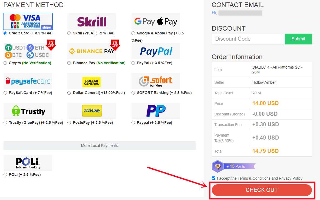320x200 pixels.
Task: Click the USDT ETH BTC crypto logo
Action: click(x=28, y=51)
